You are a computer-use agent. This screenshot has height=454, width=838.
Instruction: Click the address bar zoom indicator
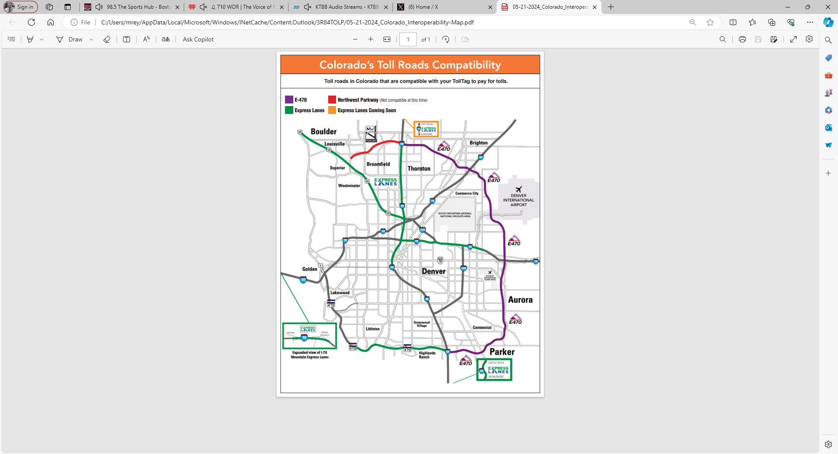click(693, 22)
